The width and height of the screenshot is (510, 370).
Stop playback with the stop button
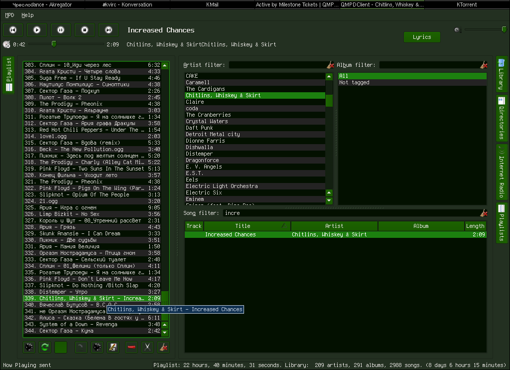point(85,30)
